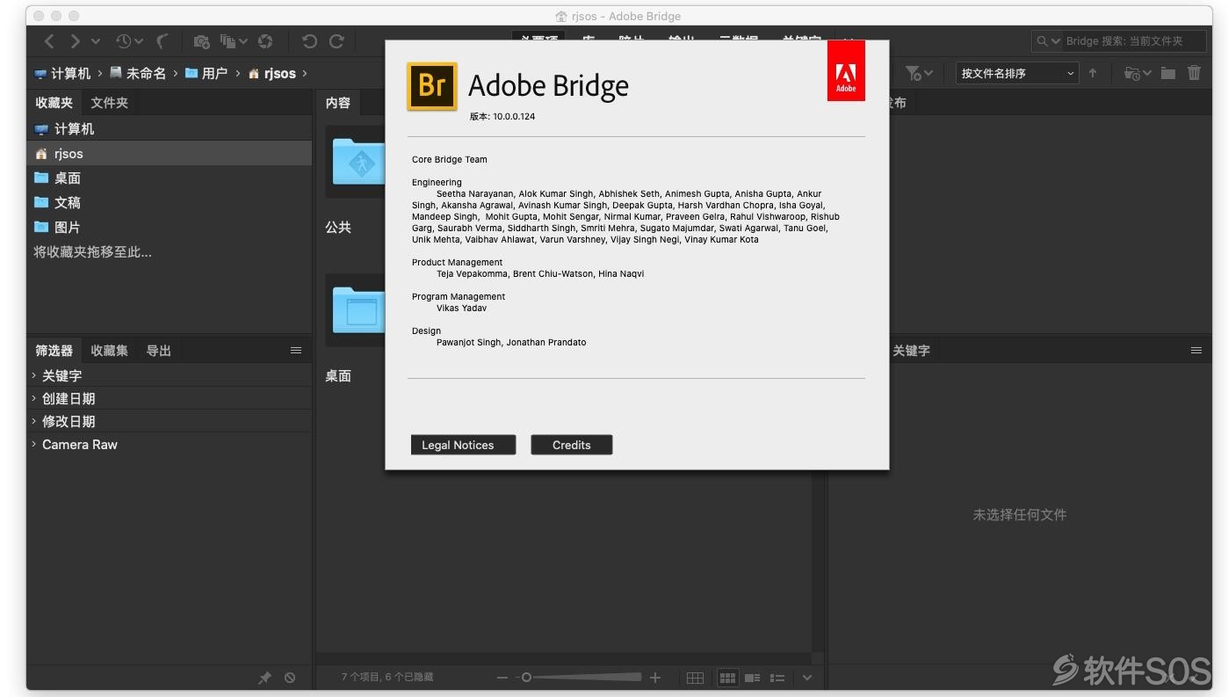This screenshot has height=697, width=1228.
Task: Expand the 修改日期 filter
Action: click(x=34, y=421)
